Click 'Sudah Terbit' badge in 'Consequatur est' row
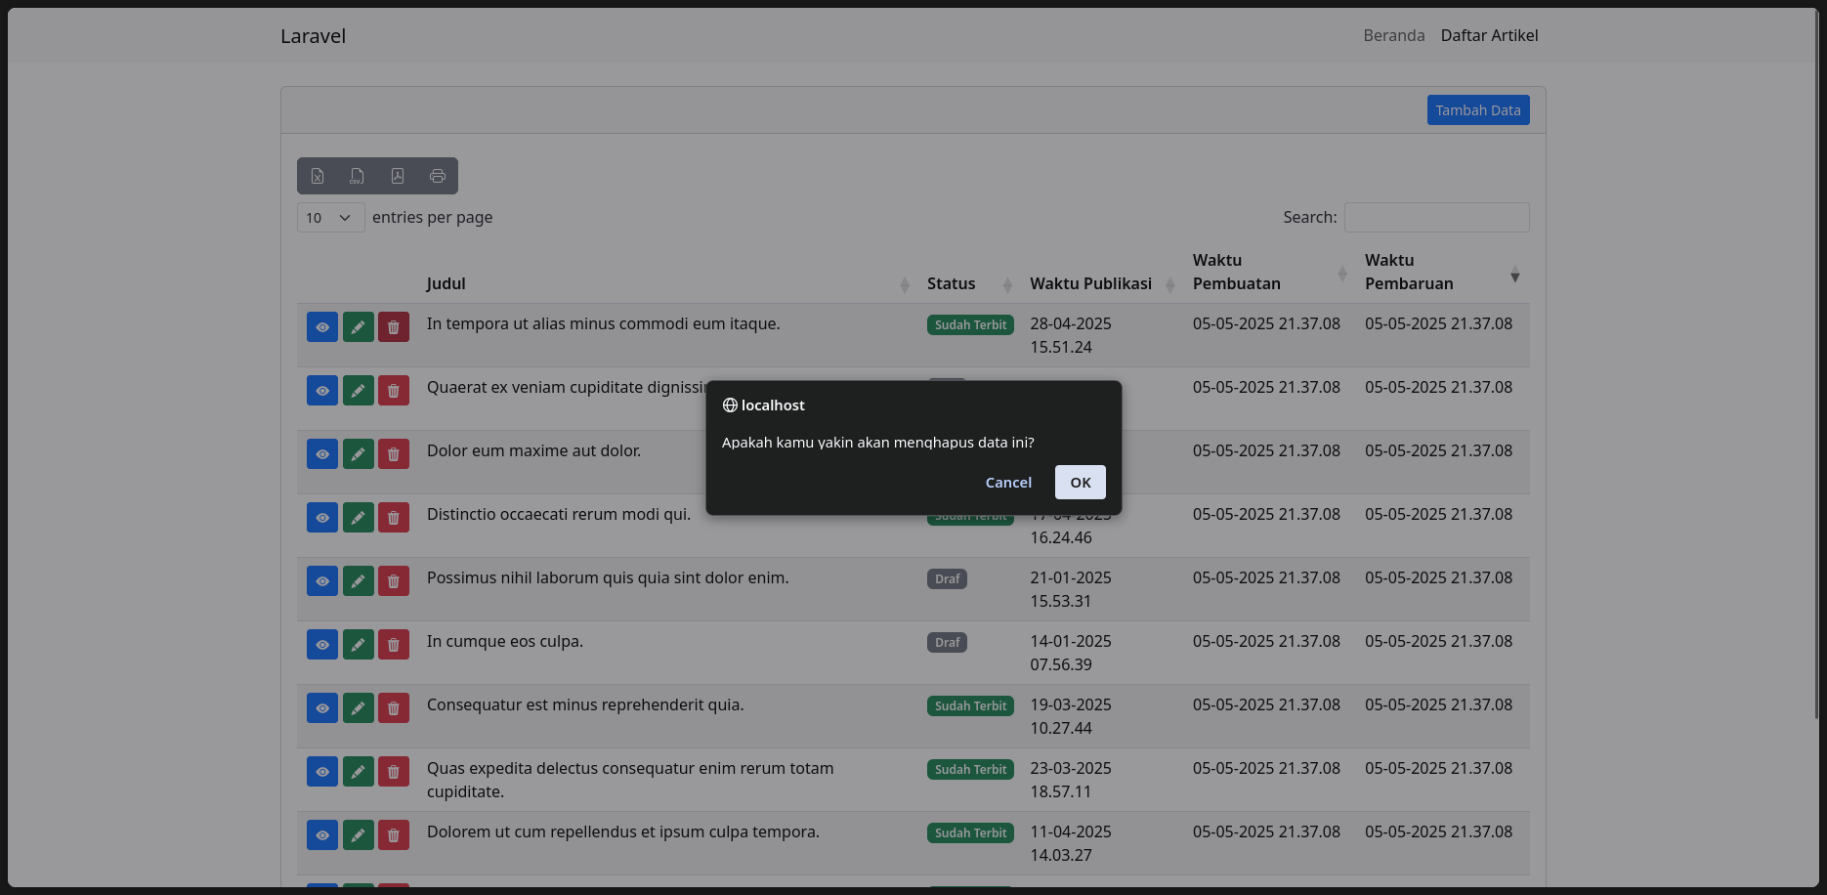 pos(970,706)
